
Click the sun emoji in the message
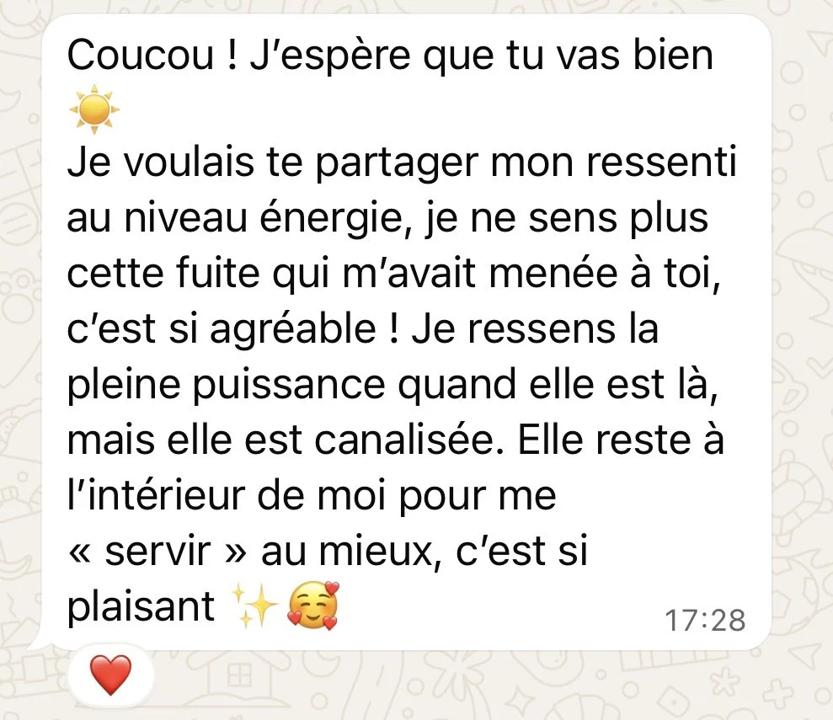tap(94, 109)
